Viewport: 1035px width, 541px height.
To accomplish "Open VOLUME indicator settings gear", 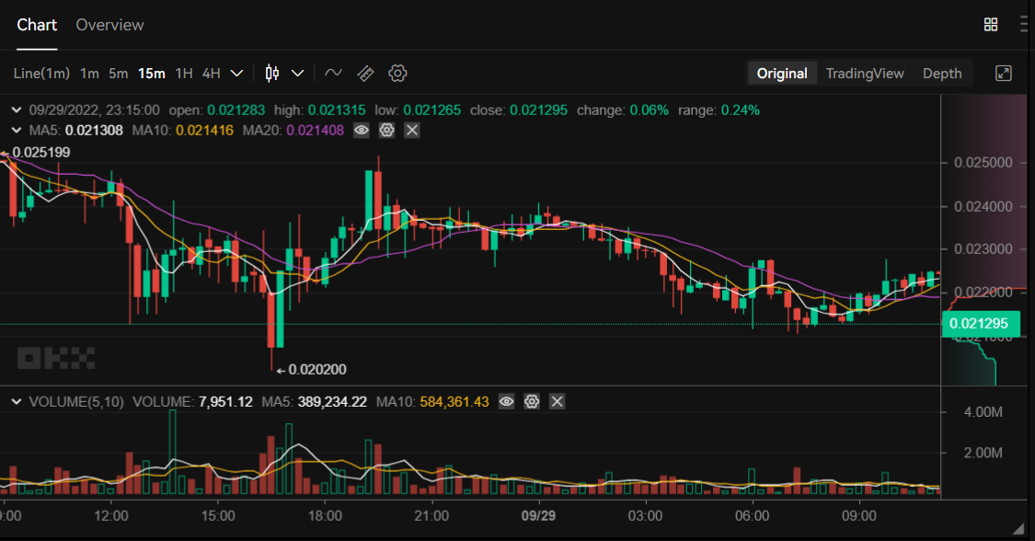I will pos(532,401).
